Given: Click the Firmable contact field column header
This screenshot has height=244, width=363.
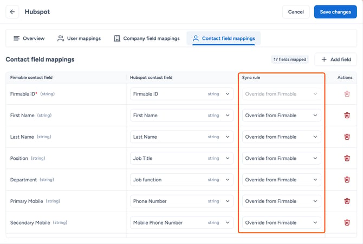Looking at the screenshot, I should tap(31, 78).
